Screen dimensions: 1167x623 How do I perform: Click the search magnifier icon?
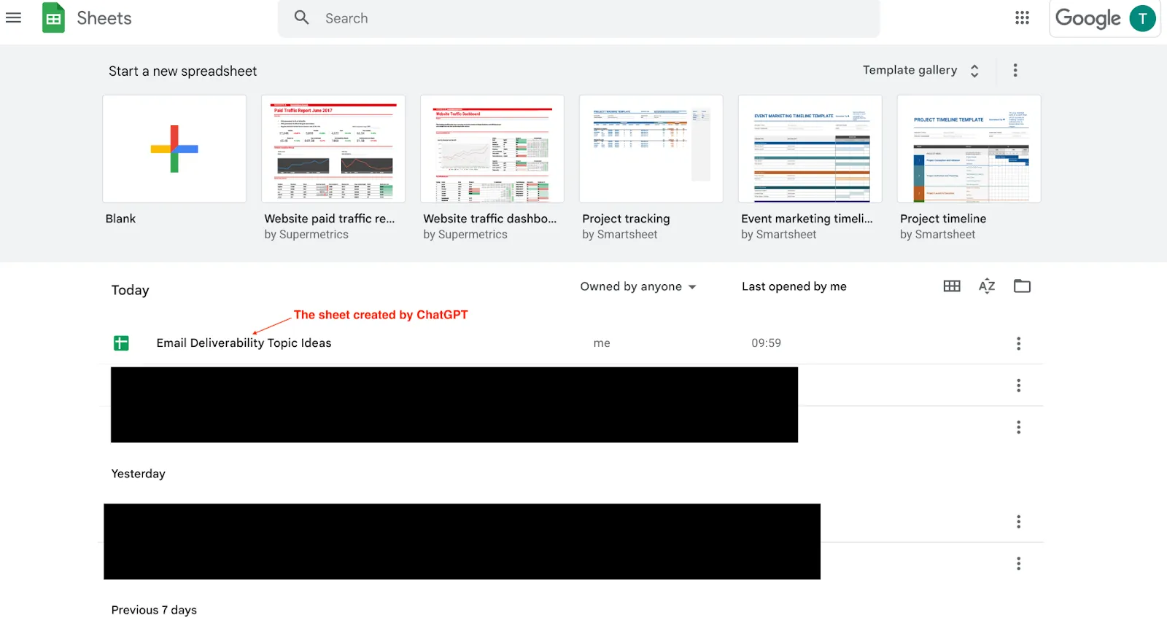pyautogui.click(x=301, y=17)
